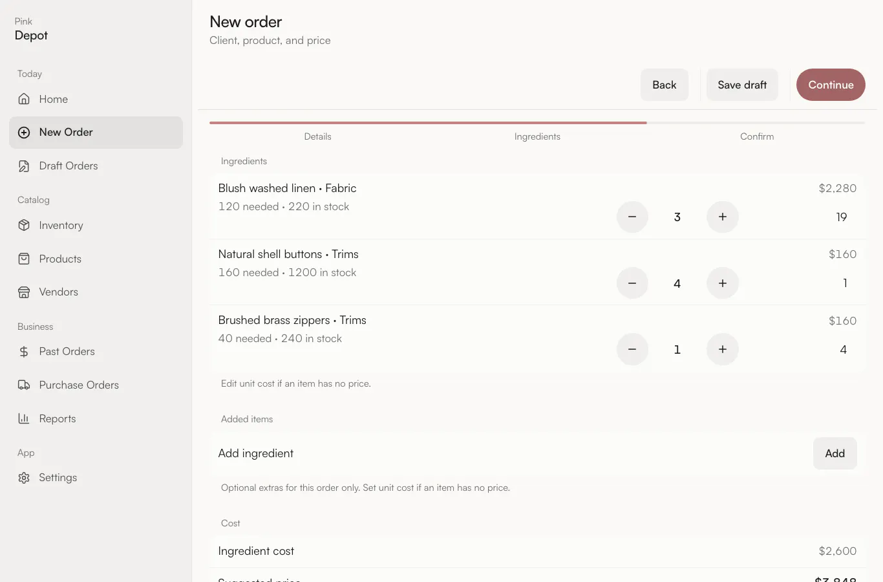Click '40 needed • 240 in stock' text
883x582 pixels.
pyautogui.click(x=280, y=338)
